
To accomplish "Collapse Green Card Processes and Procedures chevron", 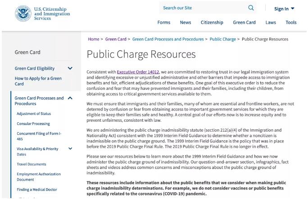I will [70, 98].
